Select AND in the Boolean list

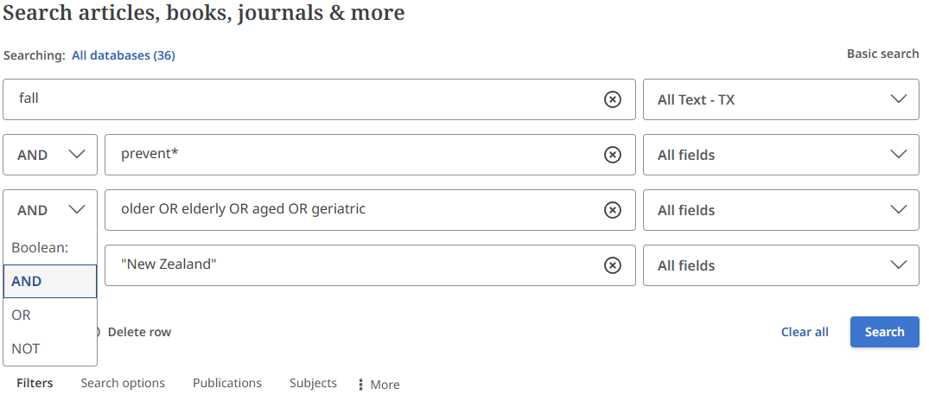pyautogui.click(x=50, y=282)
